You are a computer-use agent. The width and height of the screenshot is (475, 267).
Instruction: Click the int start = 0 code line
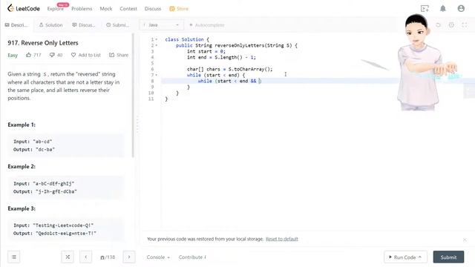[x=206, y=51]
